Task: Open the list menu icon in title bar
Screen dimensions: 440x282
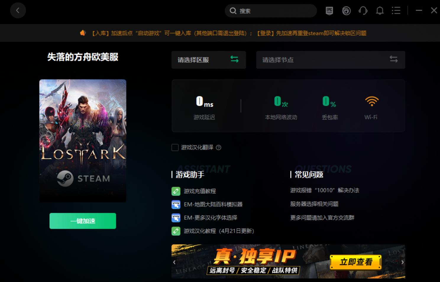Action: click(x=396, y=11)
